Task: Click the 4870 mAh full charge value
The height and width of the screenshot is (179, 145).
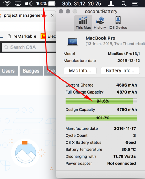Action: (127, 92)
